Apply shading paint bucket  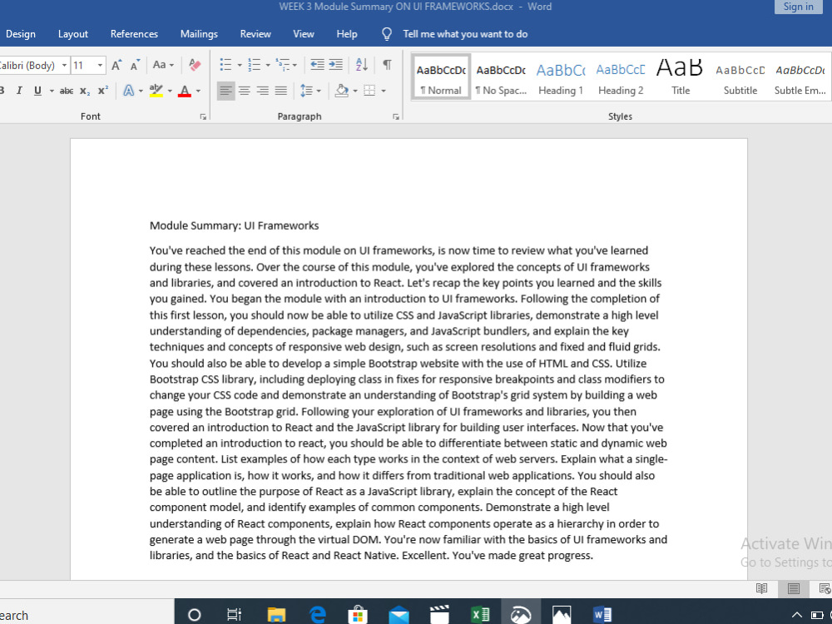[x=342, y=91]
